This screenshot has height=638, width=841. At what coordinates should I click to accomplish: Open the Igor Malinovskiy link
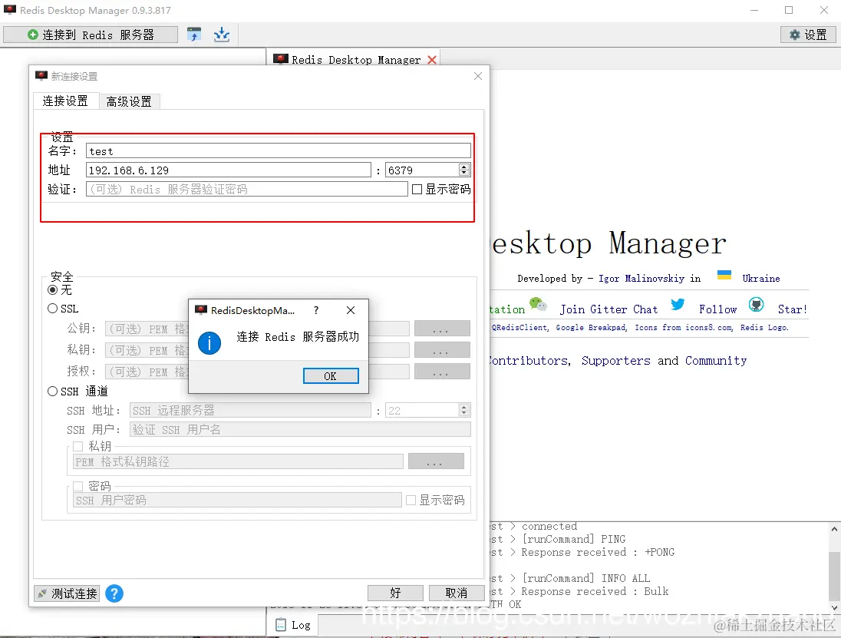pos(641,279)
